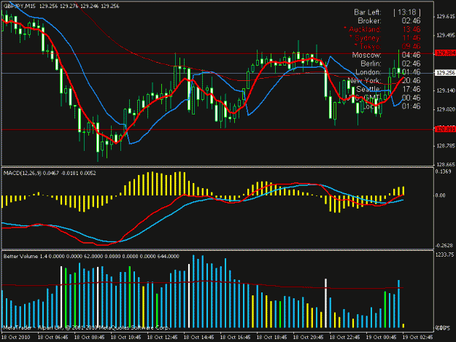
Task: Click the 19 Oct 00:45 time label
Action: coord(382,337)
